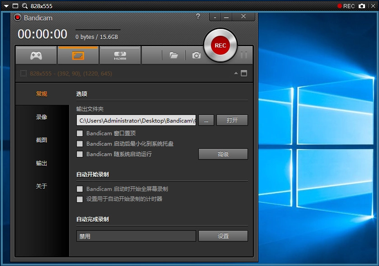Screen dimensions: 379x266
Task: Enable Bandicam 窗口置顶 option
Action: (79, 133)
